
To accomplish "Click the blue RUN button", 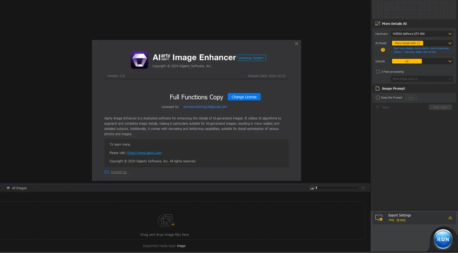I will pyautogui.click(x=443, y=239).
